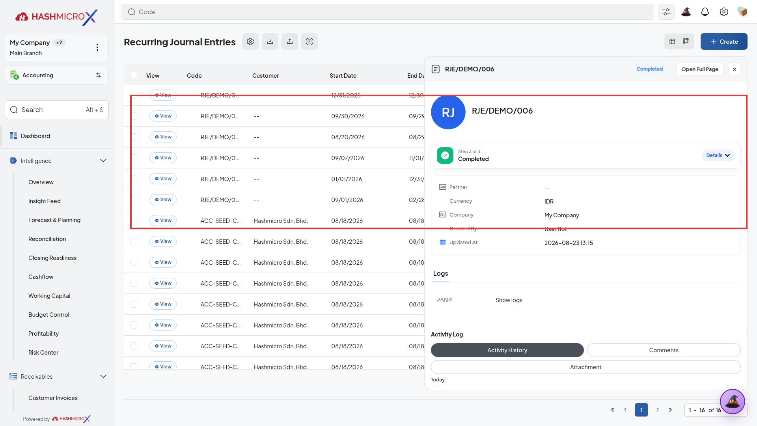This screenshot has width=757, height=426.
Task: Click the sidebar Search box
Action: [57, 110]
